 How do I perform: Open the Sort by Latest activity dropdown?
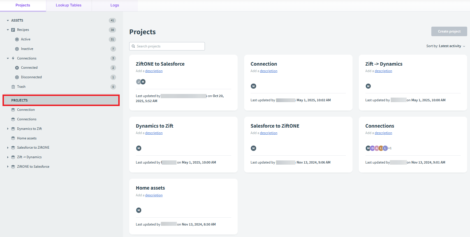pos(446,46)
